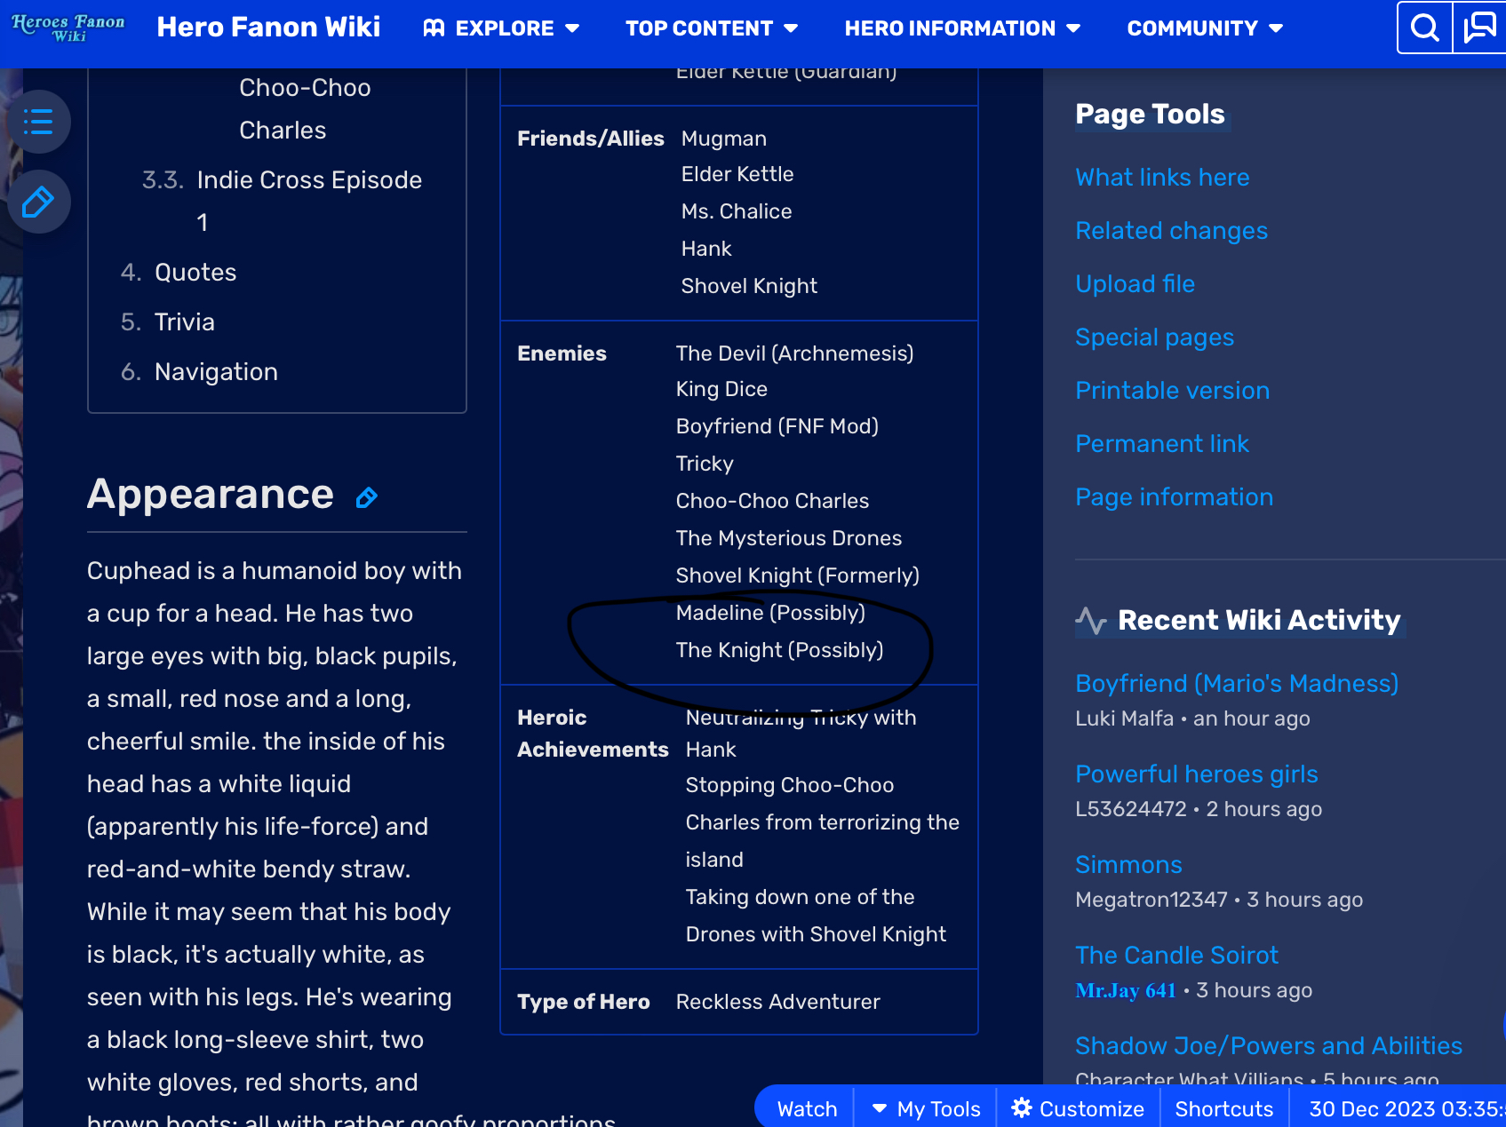Toggle the table of contents list icon
Screen dimensions: 1506x1127
tap(38, 121)
